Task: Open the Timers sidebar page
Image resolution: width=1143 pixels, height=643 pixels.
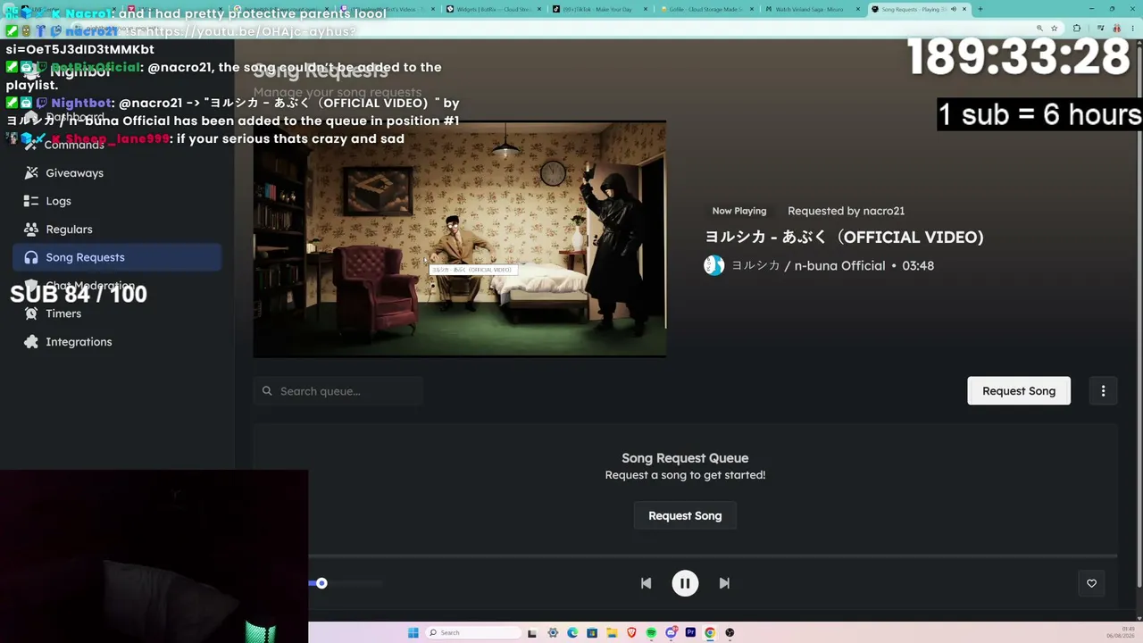Action: (117, 313)
